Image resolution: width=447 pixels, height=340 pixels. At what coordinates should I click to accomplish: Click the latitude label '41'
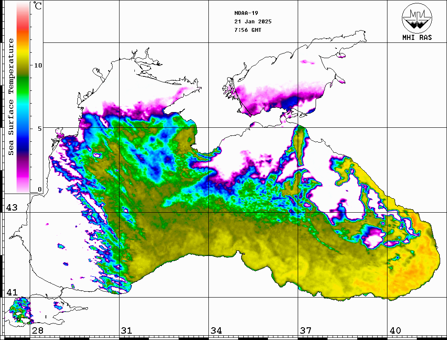point(11,292)
